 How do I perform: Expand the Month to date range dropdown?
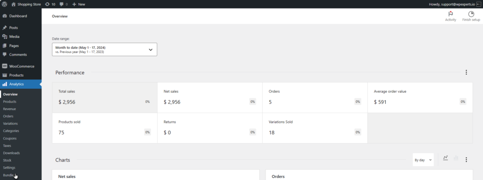105,50
